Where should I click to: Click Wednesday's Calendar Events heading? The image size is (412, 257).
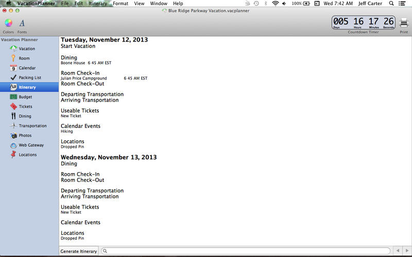coord(81,223)
